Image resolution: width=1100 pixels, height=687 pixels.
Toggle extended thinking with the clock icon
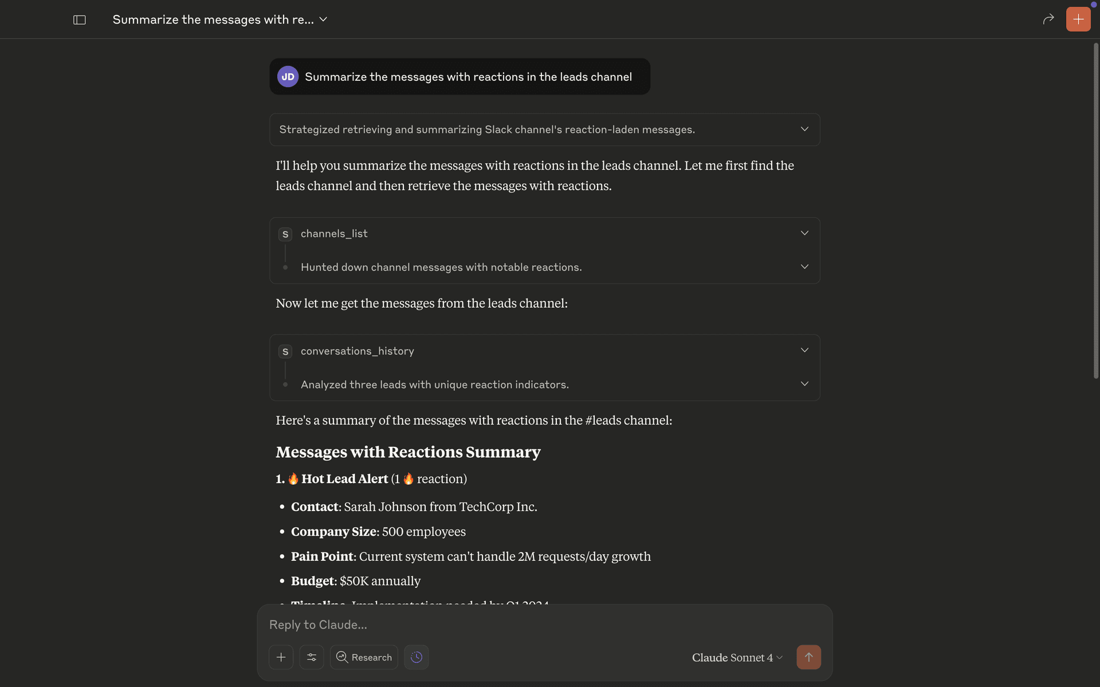point(417,657)
